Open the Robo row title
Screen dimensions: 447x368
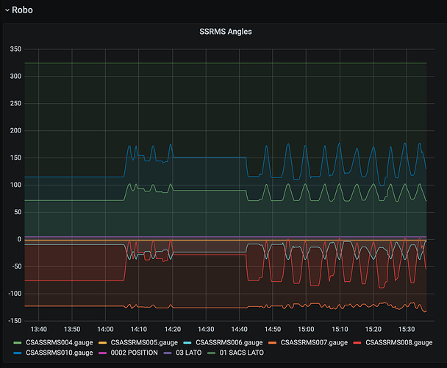tap(22, 10)
